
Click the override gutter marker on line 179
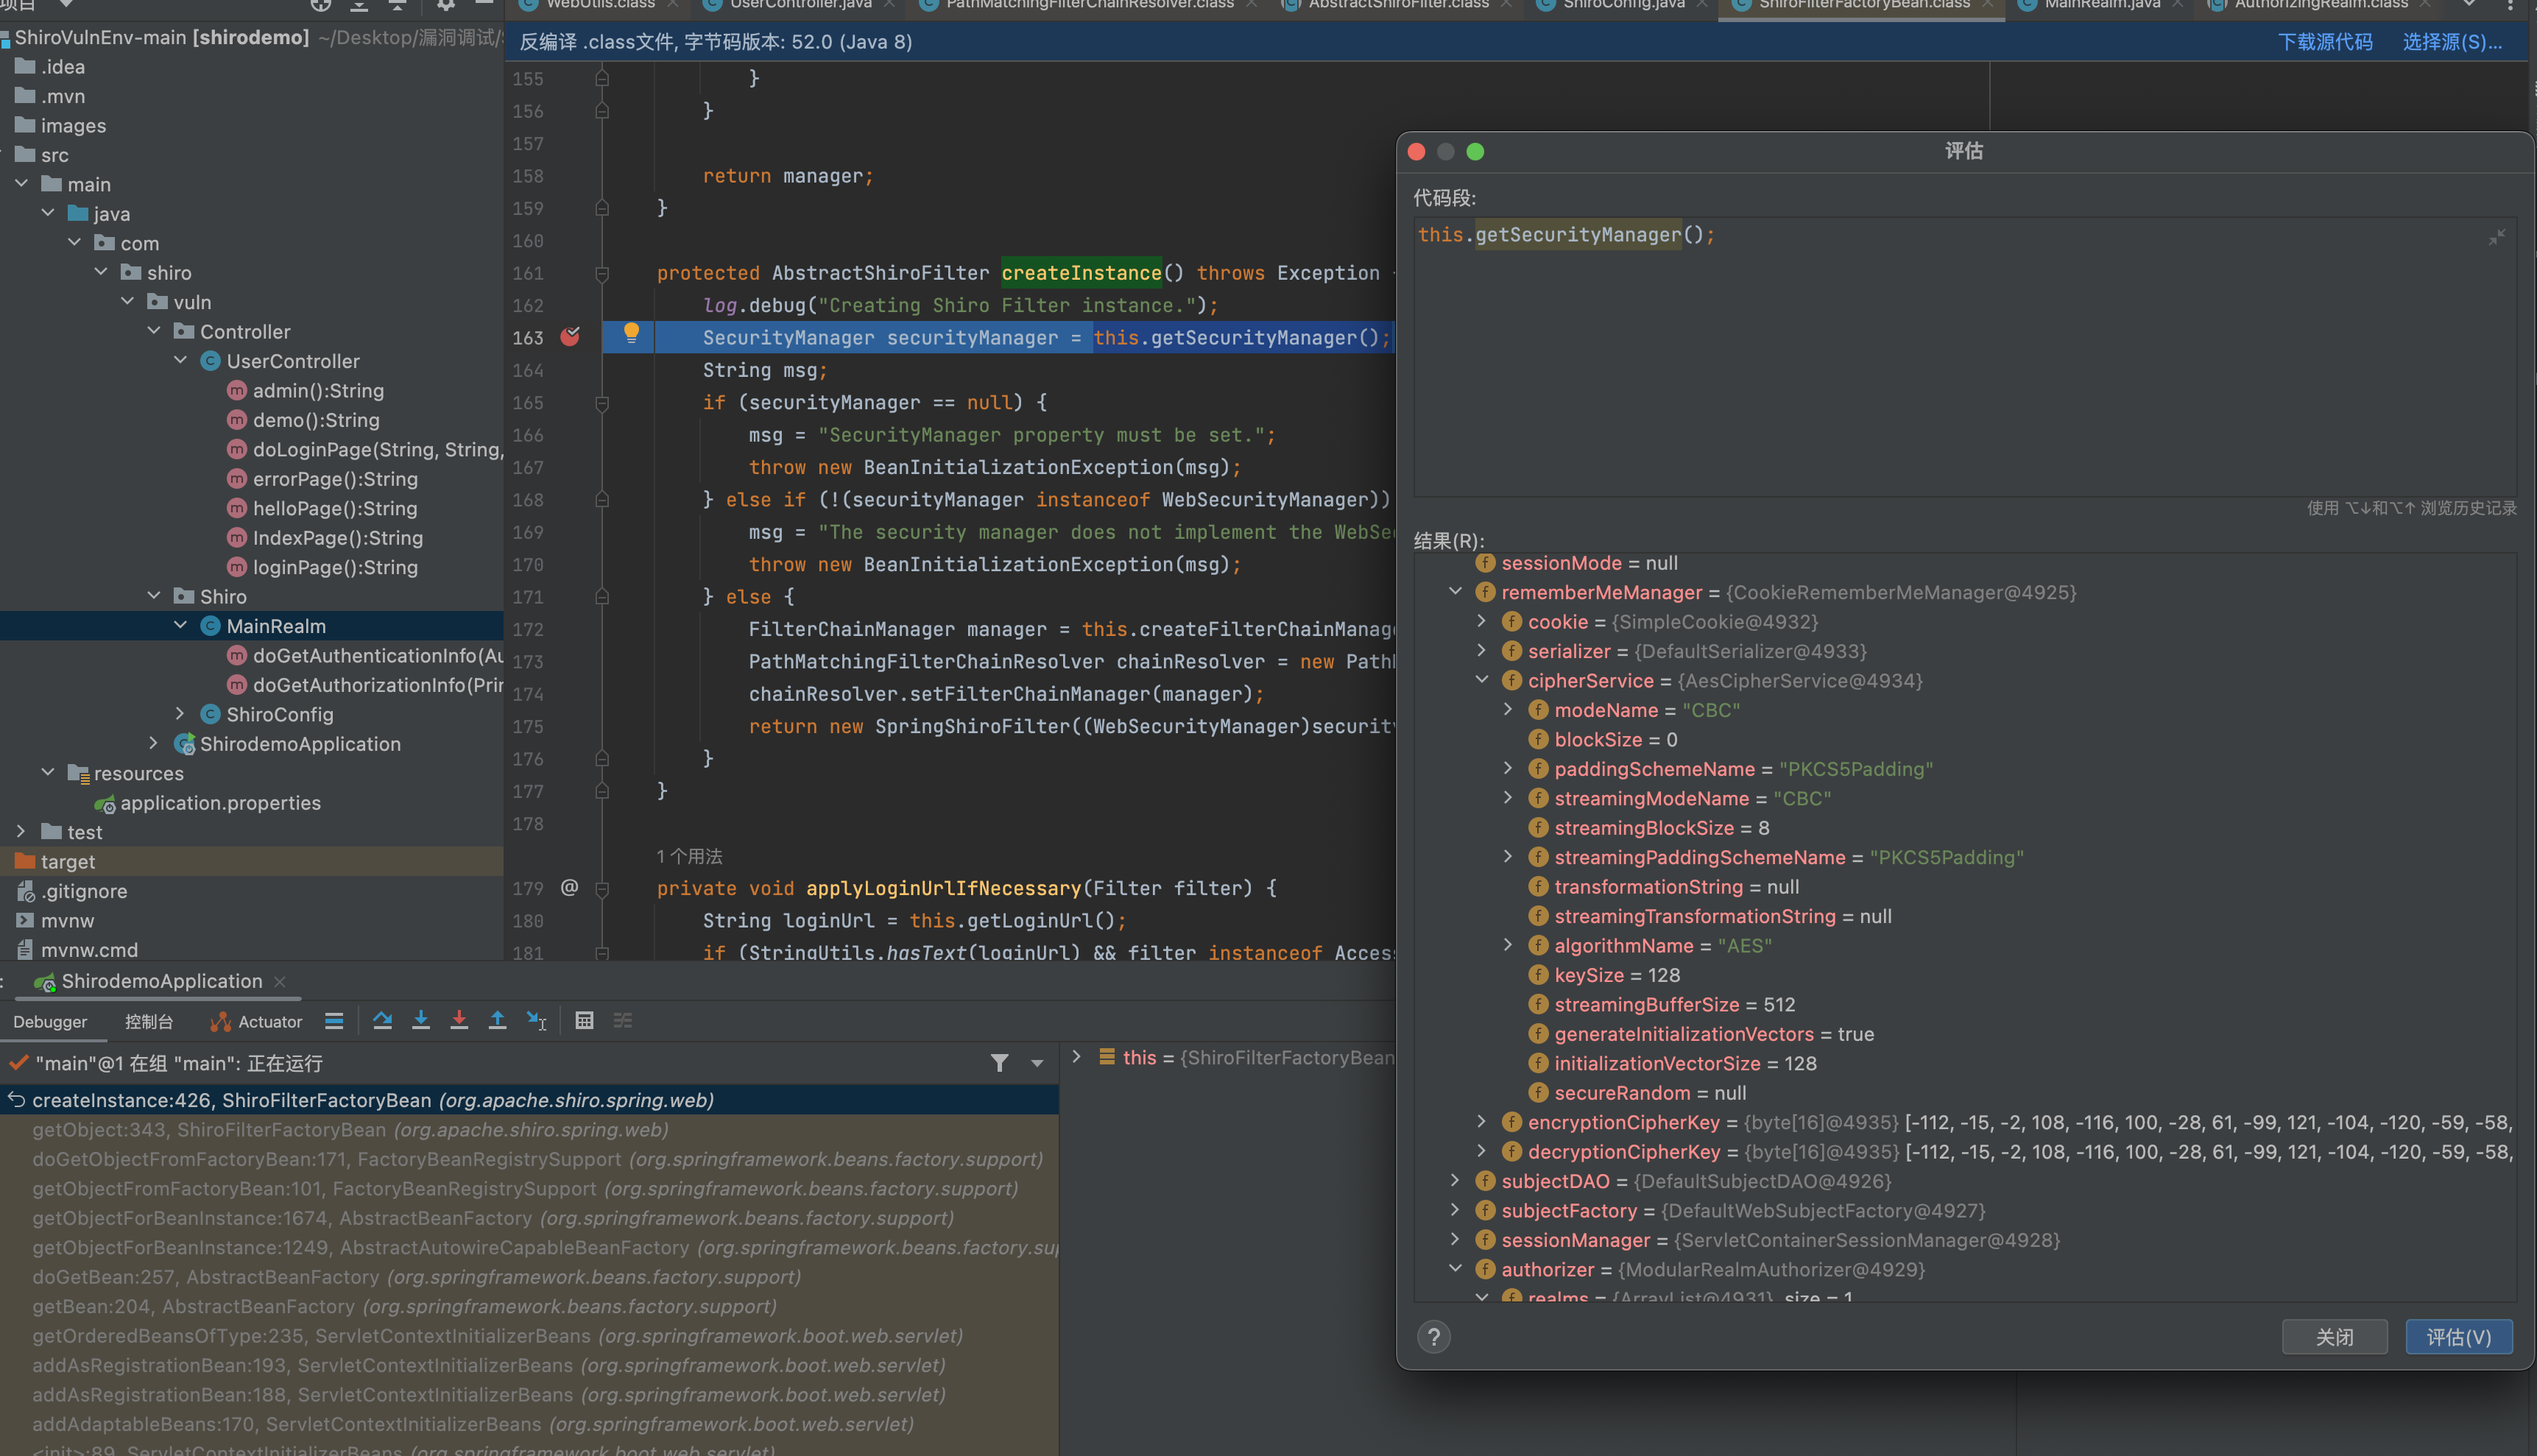click(569, 887)
